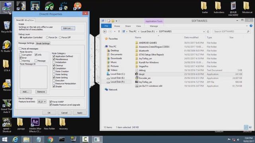
Task: Click Apply in DirectX Properties
Action: click(x=80, y=113)
